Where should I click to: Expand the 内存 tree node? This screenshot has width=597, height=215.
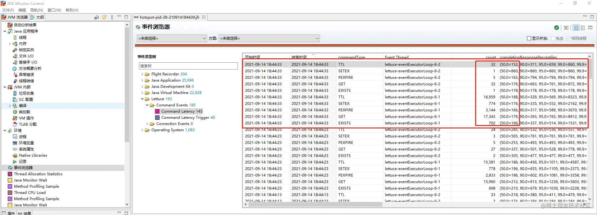click(10, 44)
